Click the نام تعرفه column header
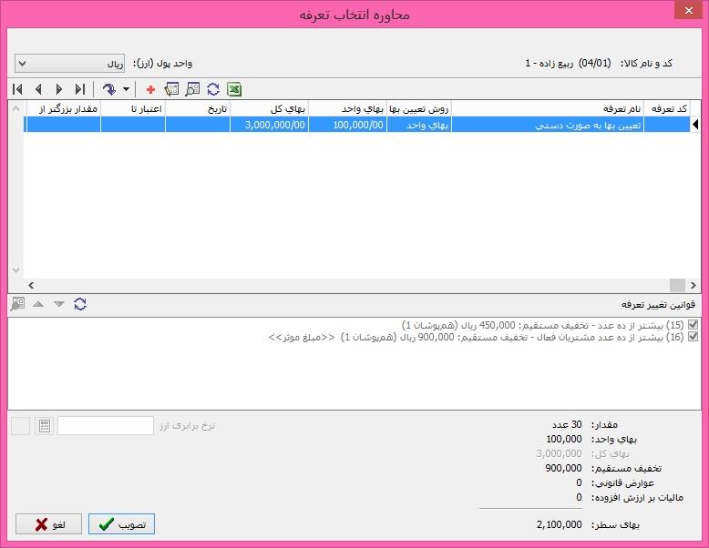Image resolution: width=709 pixels, height=548 pixels. click(x=547, y=108)
